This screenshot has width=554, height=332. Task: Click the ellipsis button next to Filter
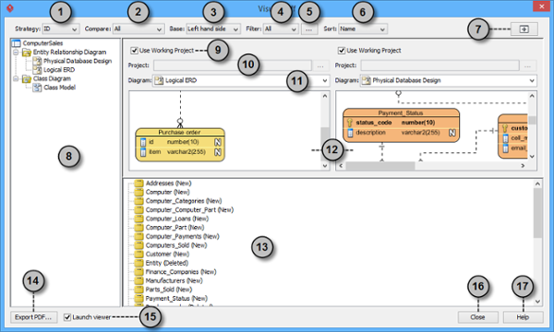[x=309, y=30]
